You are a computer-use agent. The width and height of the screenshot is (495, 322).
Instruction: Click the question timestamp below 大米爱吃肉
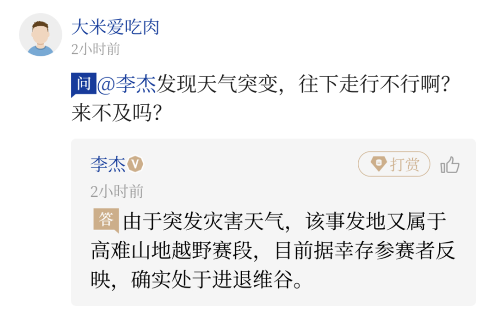pos(96,49)
